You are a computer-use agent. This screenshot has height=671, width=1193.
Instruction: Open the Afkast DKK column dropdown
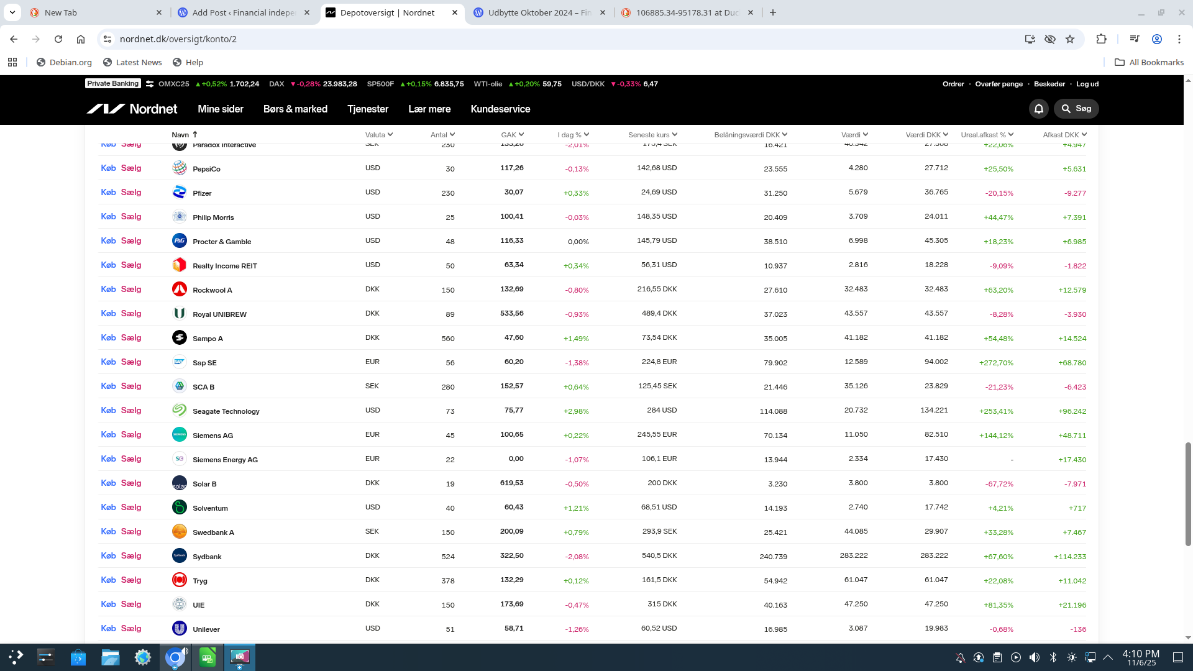(x=1084, y=134)
